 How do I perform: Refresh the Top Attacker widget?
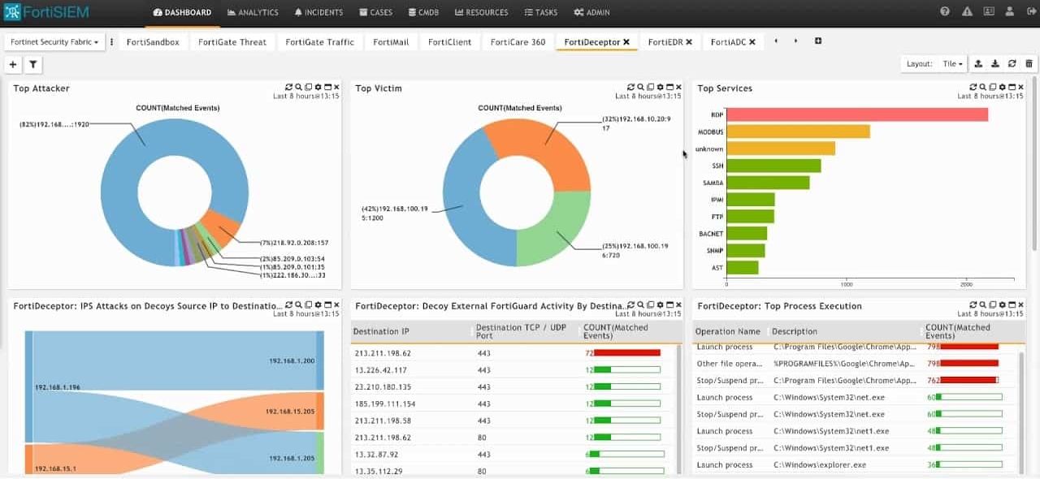click(289, 87)
